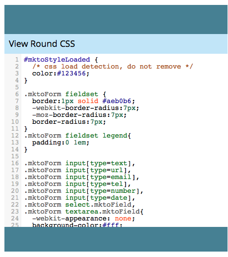Image resolution: width=228 pixels, height=257 pixels.
Task: Click the 'css load detection' comment
Action: (113, 67)
